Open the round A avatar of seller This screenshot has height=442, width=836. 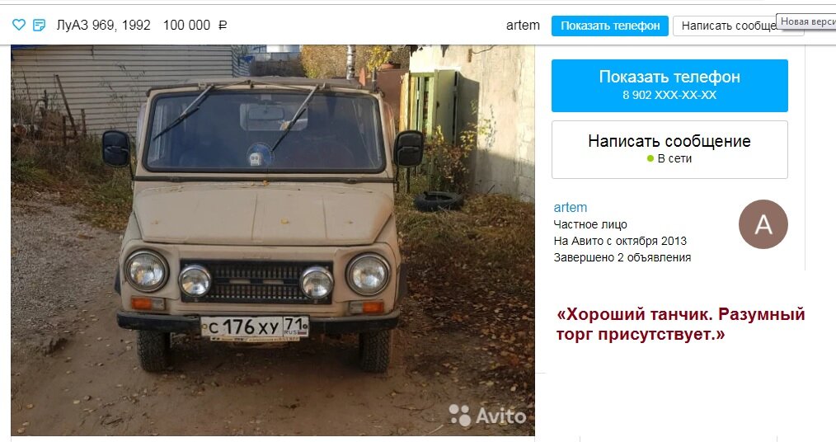[x=763, y=224]
